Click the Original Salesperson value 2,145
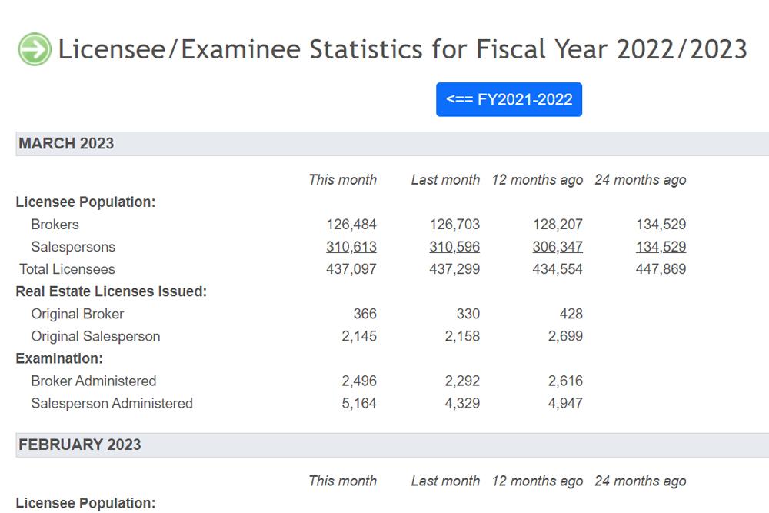 point(359,336)
